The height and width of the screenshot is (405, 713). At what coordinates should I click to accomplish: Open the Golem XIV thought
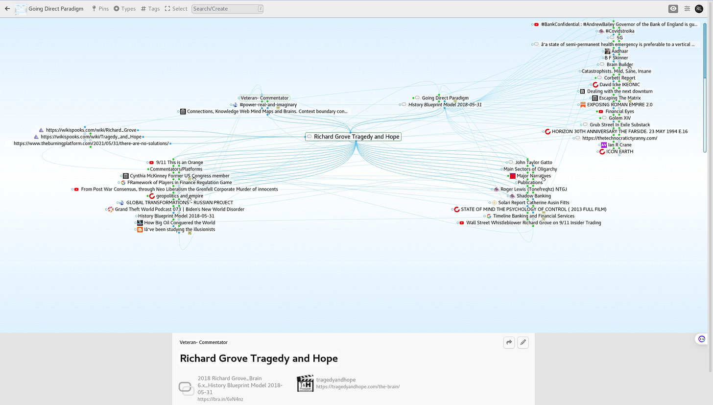point(619,118)
